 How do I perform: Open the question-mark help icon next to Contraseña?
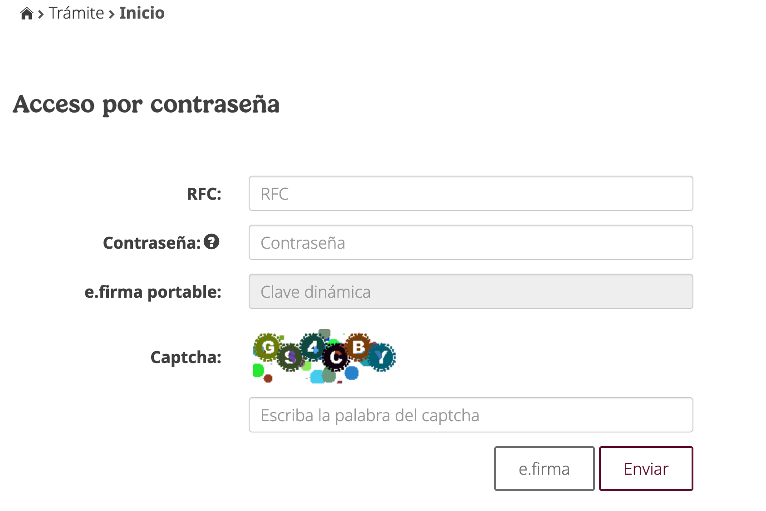(211, 242)
